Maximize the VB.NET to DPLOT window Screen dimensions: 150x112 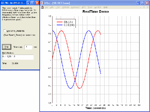pos(32,3)
